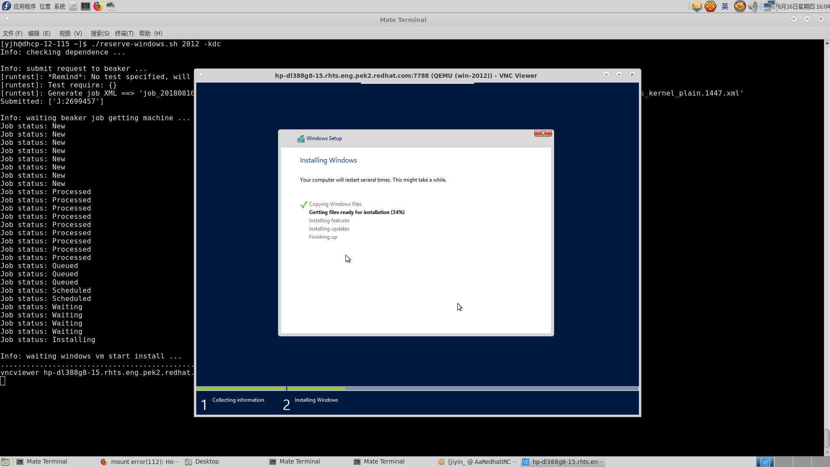Click the Windows Setup title icon
This screenshot has width=830, height=467.
click(x=301, y=139)
